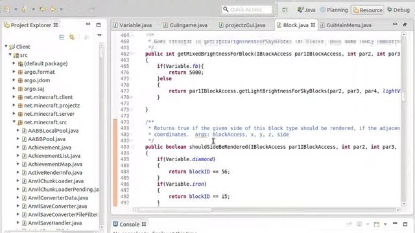Select Achievement.java file
This screenshot has height=233, width=415.
pyautogui.click(x=49, y=148)
